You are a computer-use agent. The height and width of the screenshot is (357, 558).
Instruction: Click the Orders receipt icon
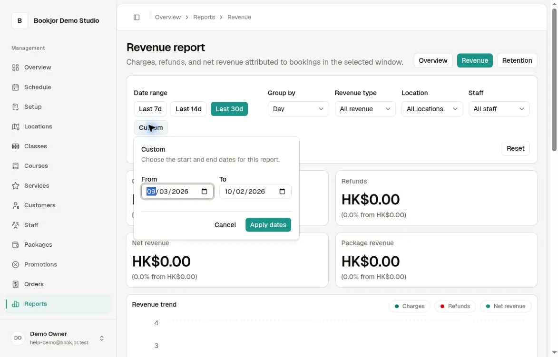click(15, 284)
